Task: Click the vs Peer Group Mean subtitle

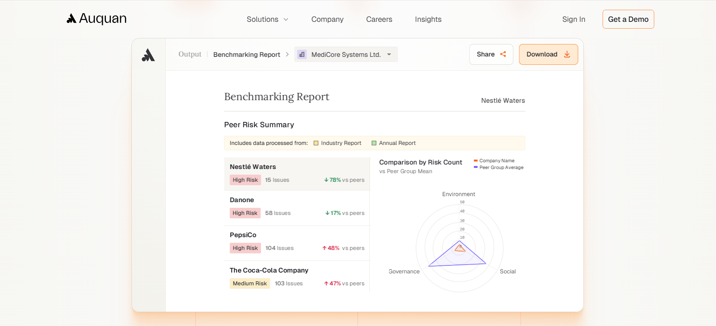Action: tap(406, 171)
